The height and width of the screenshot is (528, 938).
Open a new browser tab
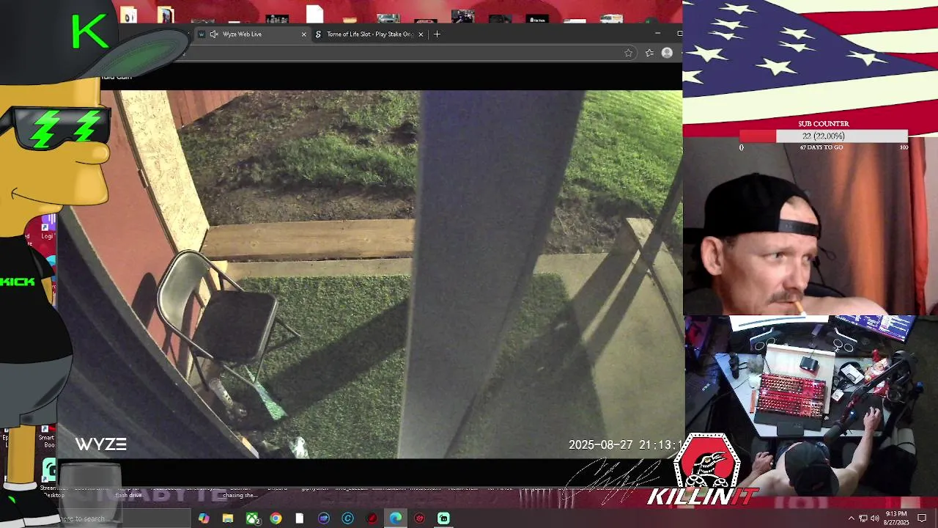pos(437,34)
